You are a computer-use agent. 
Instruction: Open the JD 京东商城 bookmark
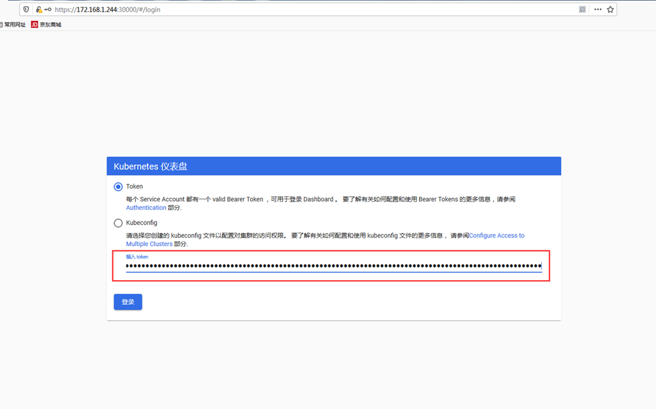[x=46, y=25]
